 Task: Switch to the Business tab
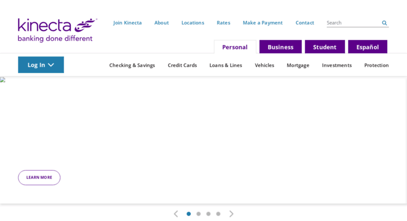click(281, 47)
